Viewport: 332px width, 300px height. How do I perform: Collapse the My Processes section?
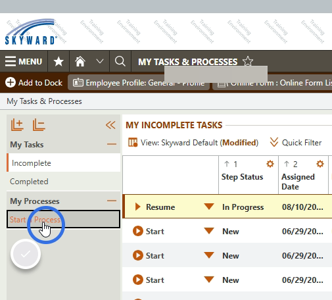112,201
